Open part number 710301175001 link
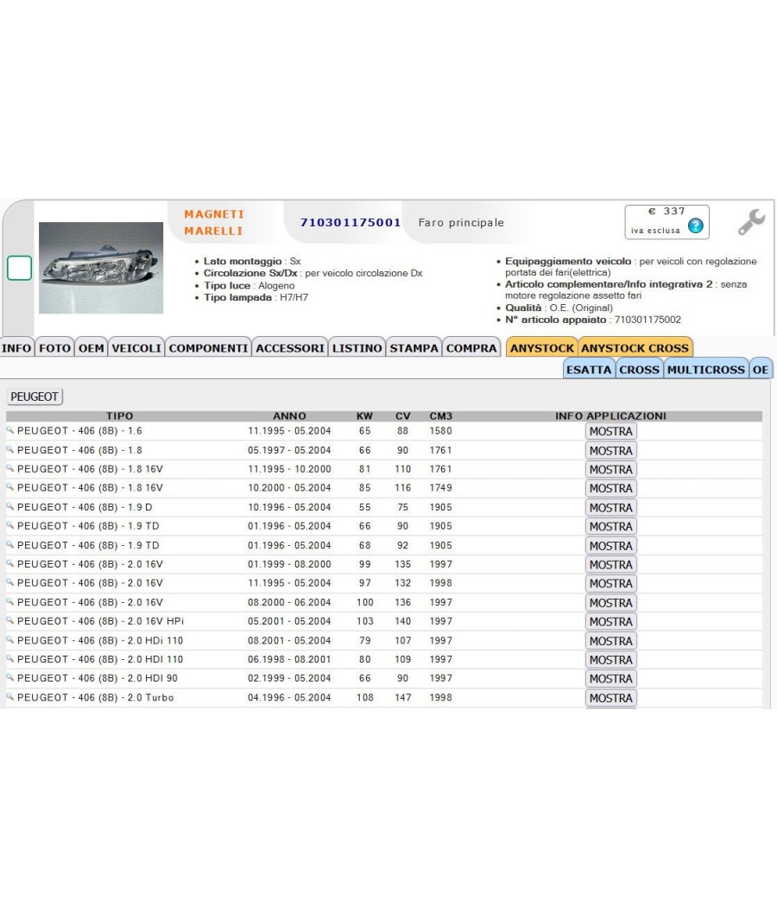The image size is (777, 907). coord(351,222)
